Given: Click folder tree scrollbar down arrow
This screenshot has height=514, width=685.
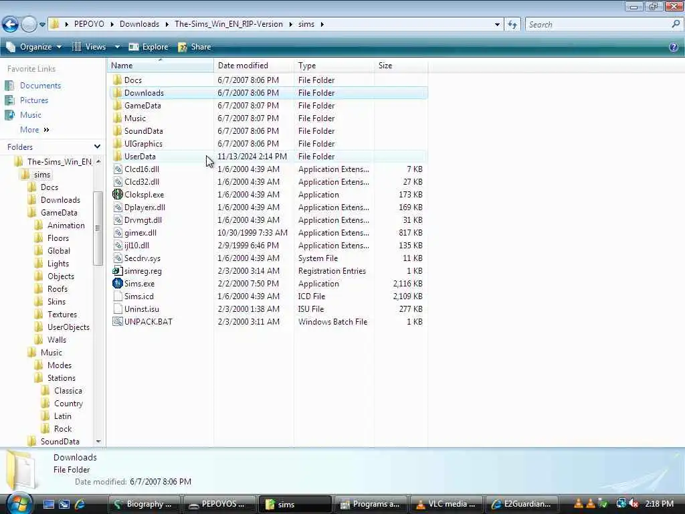Looking at the screenshot, I should (98, 442).
